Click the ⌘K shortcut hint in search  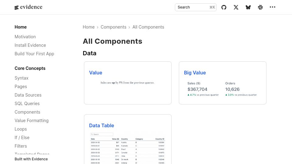tap(212, 7)
